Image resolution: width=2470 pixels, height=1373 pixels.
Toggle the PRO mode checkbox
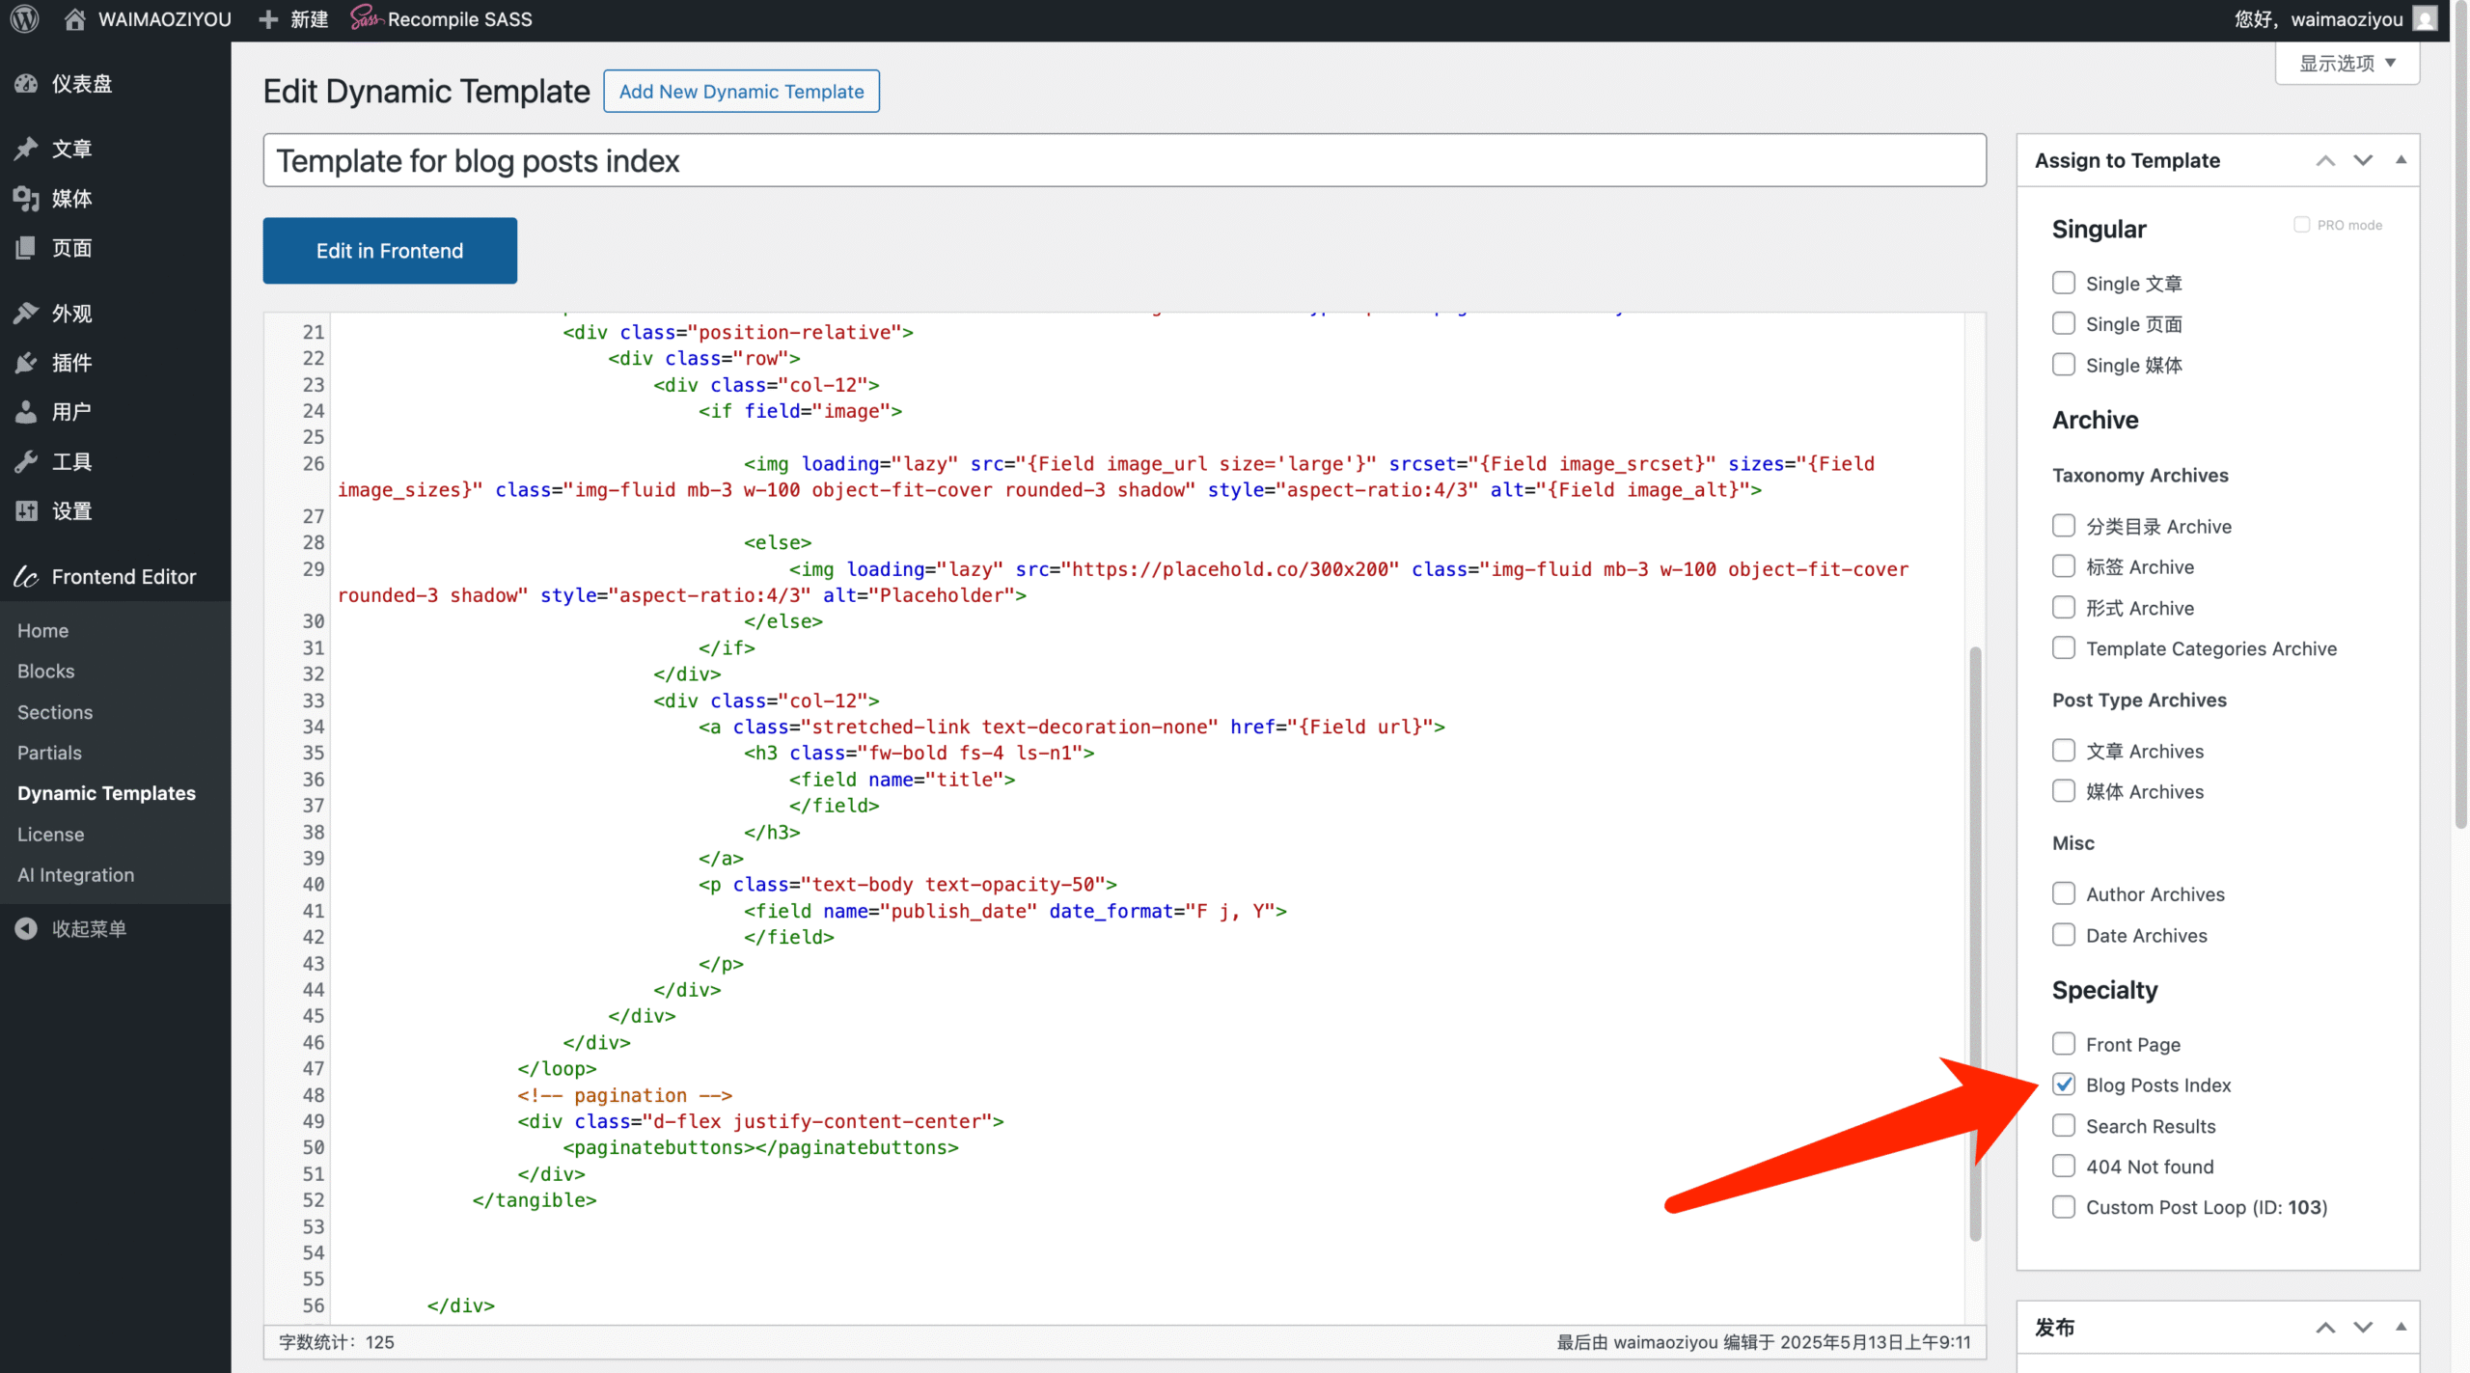[x=2301, y=225]
